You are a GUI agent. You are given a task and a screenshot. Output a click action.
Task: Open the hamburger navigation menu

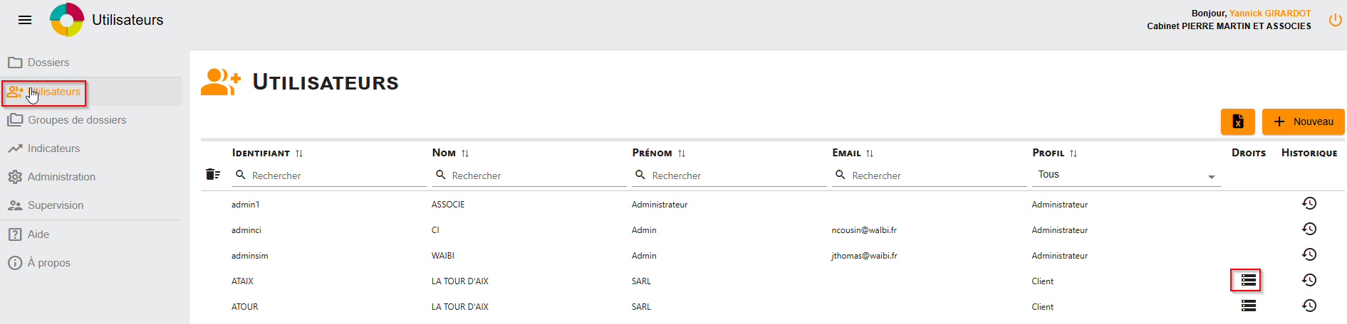25,20
